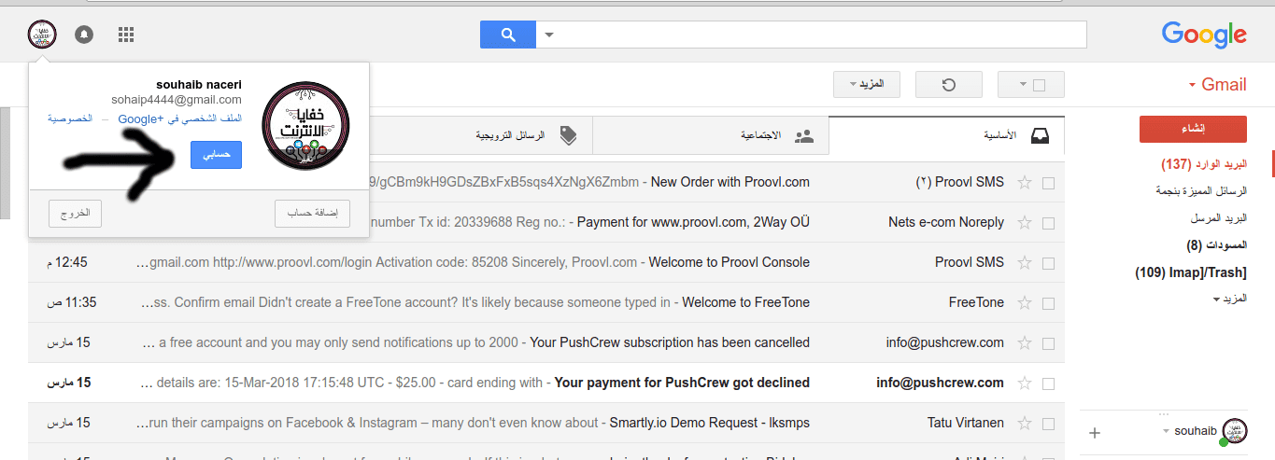Click the red إنشاء compose button
1275x460 pixels.
1193,129
